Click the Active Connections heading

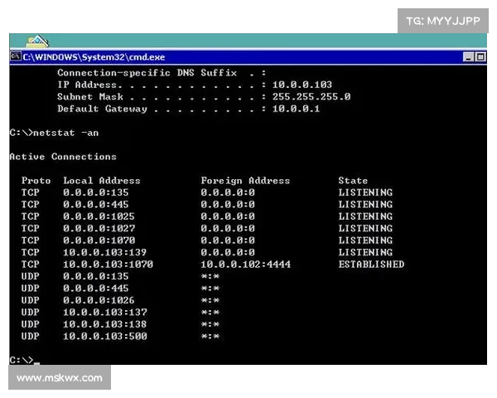coord(63,157)
